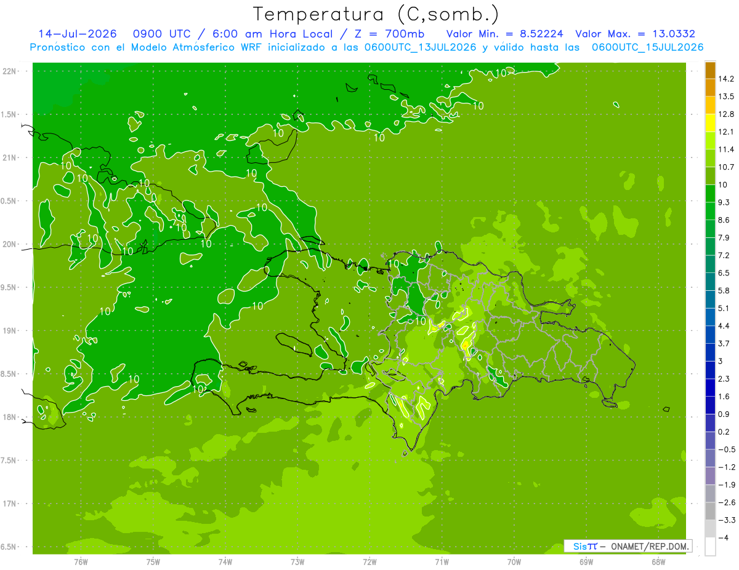The height and width of the screenshot is (570, 739).
Task: Click the '0.2' colorbar label
Action: pyautogui.click(x=724, y=432)
